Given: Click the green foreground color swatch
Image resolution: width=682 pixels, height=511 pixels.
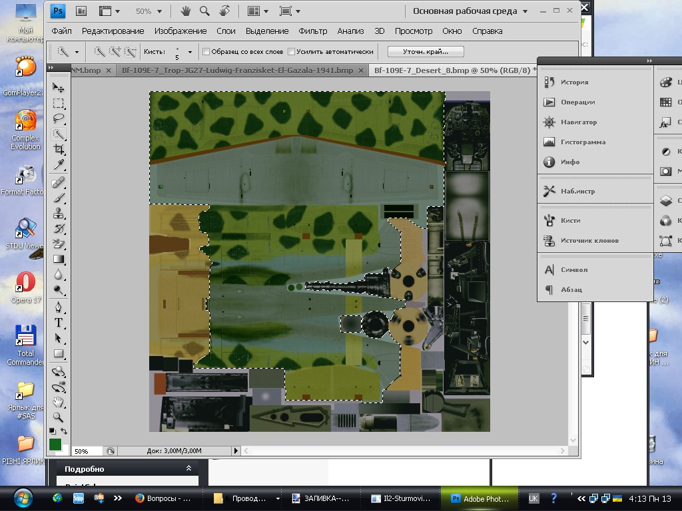Looking at the screenshot, I should coord(55,443).
